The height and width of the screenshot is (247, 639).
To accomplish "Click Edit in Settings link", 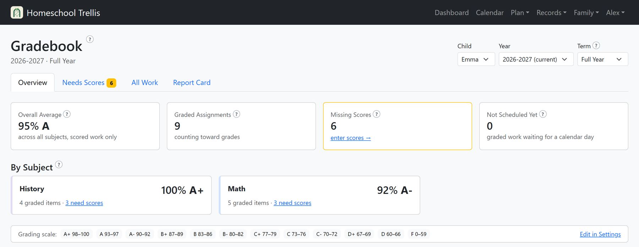I will coord(600,234).
